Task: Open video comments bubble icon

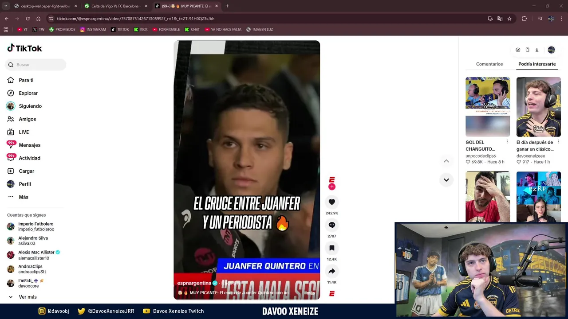Action: point(331,225)
